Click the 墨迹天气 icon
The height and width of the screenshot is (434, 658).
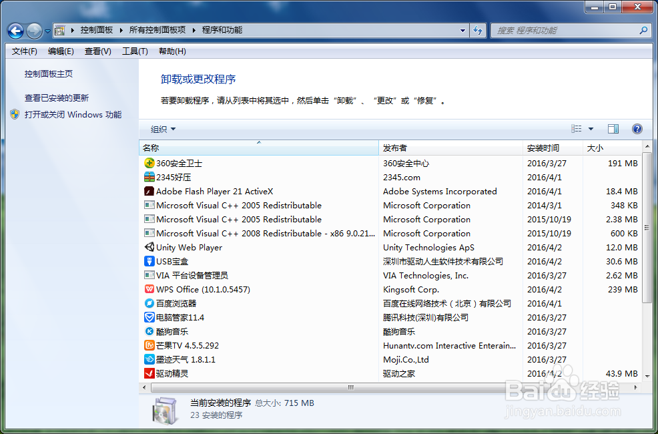click(149, 359)
